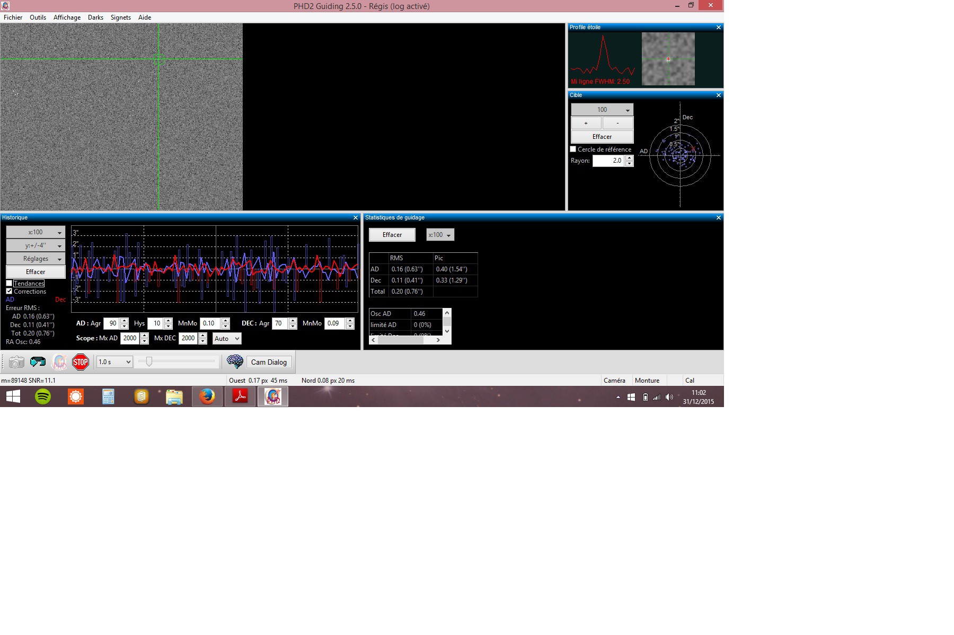Click the Caméra status bar entry

point(614,381)
